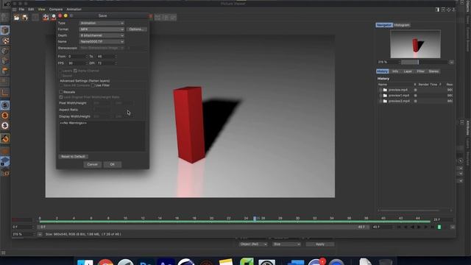Open the zoom dropdown beside 215 % in status bar
This screenshot has width=471, height=265.
click(40, 234)
